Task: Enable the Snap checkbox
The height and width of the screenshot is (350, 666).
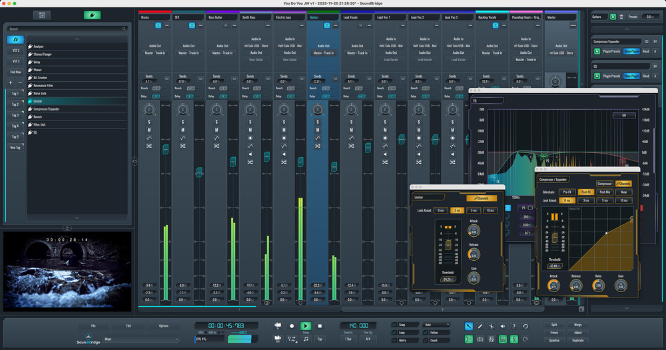Action: point(394,325)
